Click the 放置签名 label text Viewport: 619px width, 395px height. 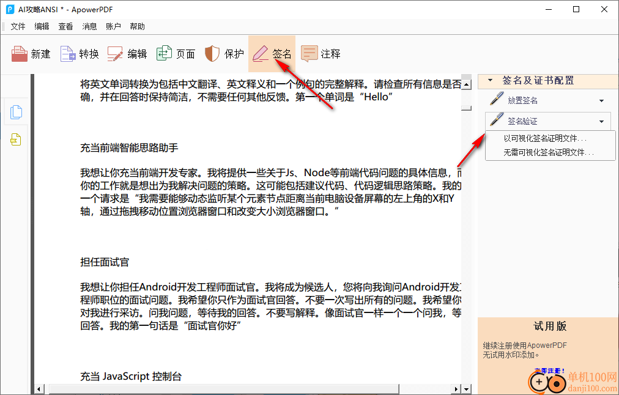(522, 101)
